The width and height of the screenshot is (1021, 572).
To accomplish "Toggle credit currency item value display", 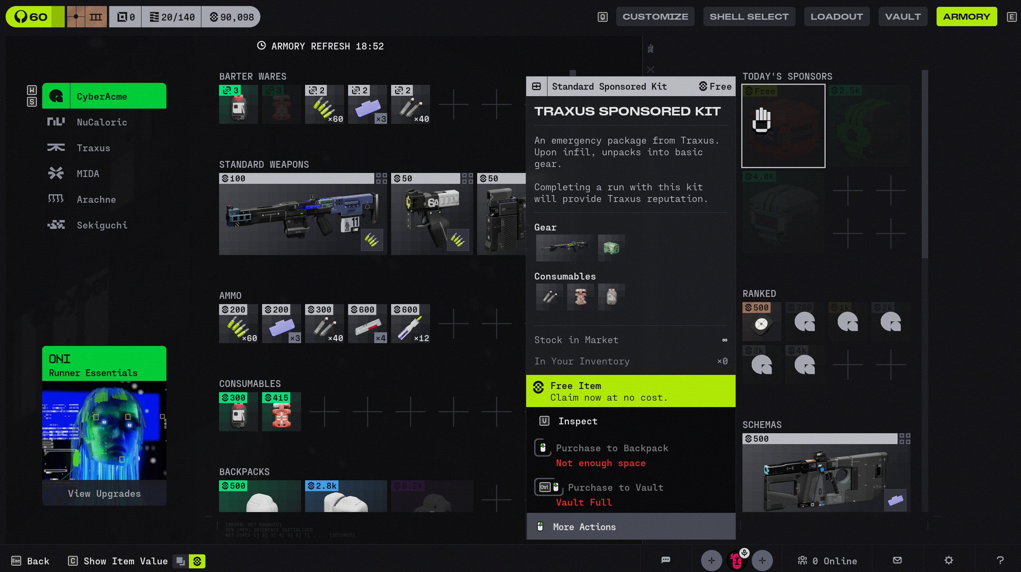I will (197, 561).
